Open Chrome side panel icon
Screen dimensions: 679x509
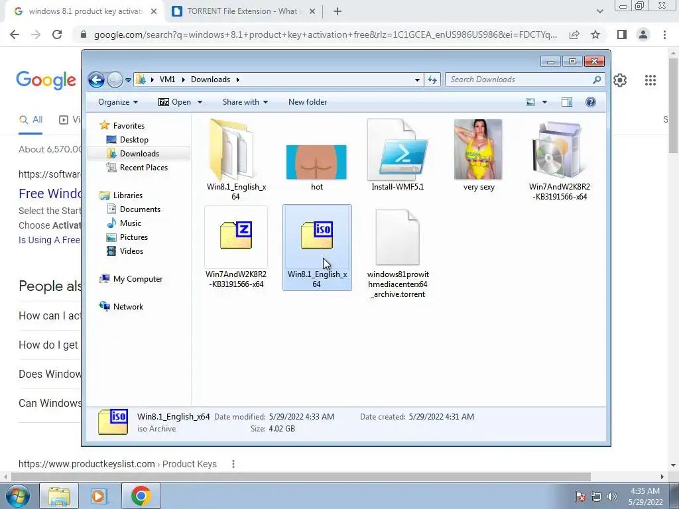point(622,34)
